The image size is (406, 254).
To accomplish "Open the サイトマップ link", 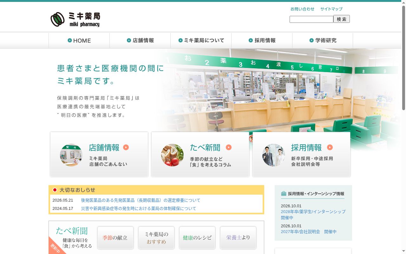I will 331,9.
